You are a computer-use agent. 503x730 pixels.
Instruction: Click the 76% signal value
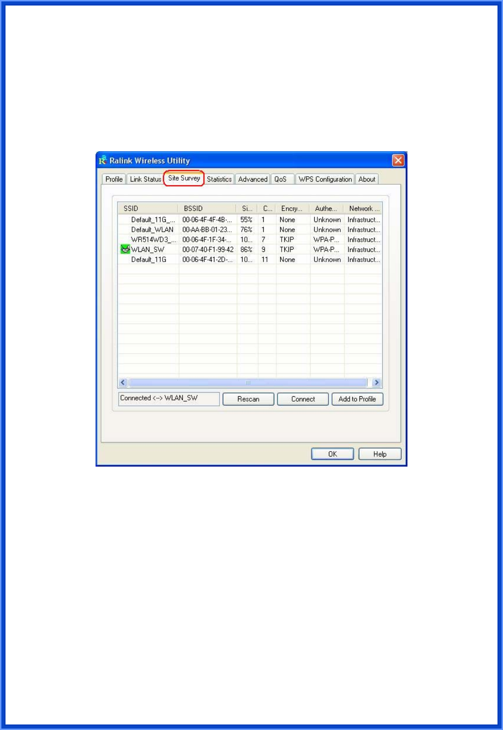[246, 230]
